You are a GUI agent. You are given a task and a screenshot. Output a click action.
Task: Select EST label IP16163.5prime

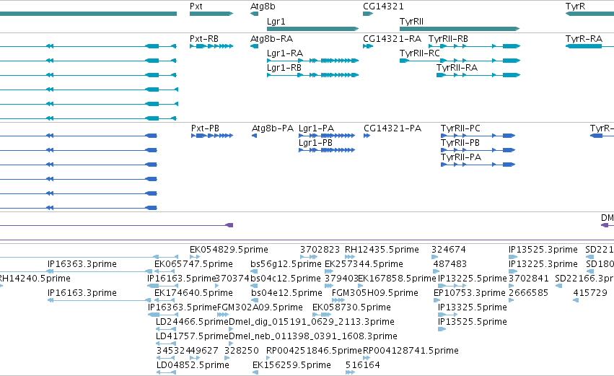tap(182, 279)
